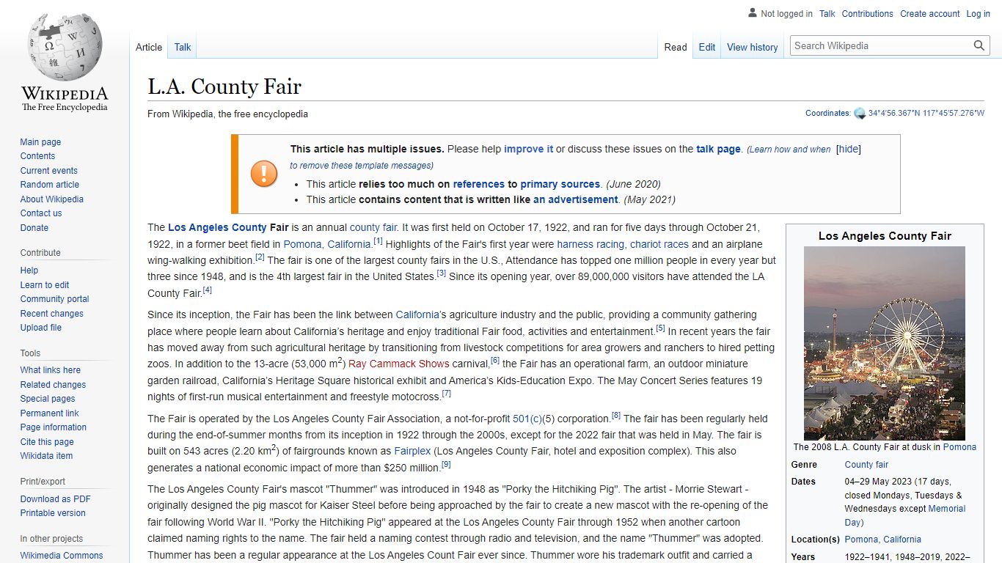Click Pomona link in photo caption
Screen dimensions: 1002x563
(x=959, y=447)
